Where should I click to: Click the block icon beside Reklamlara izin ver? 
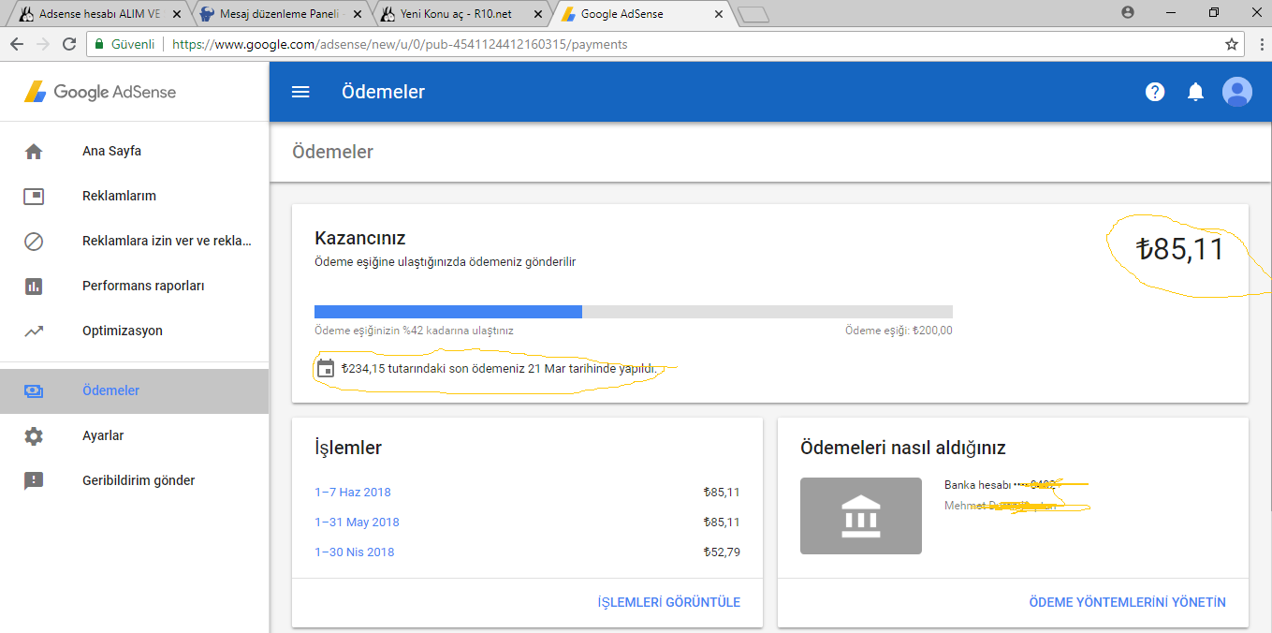34,241
